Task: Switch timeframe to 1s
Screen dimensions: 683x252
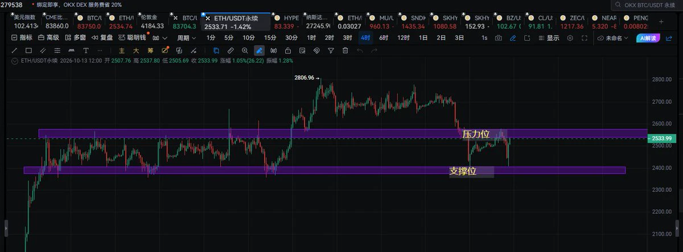Action: (x=484, y=38)
